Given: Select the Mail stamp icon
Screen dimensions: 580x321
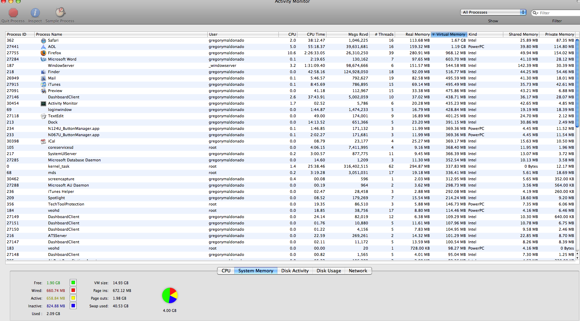Looking at the screenshot, I should point(43,78).
